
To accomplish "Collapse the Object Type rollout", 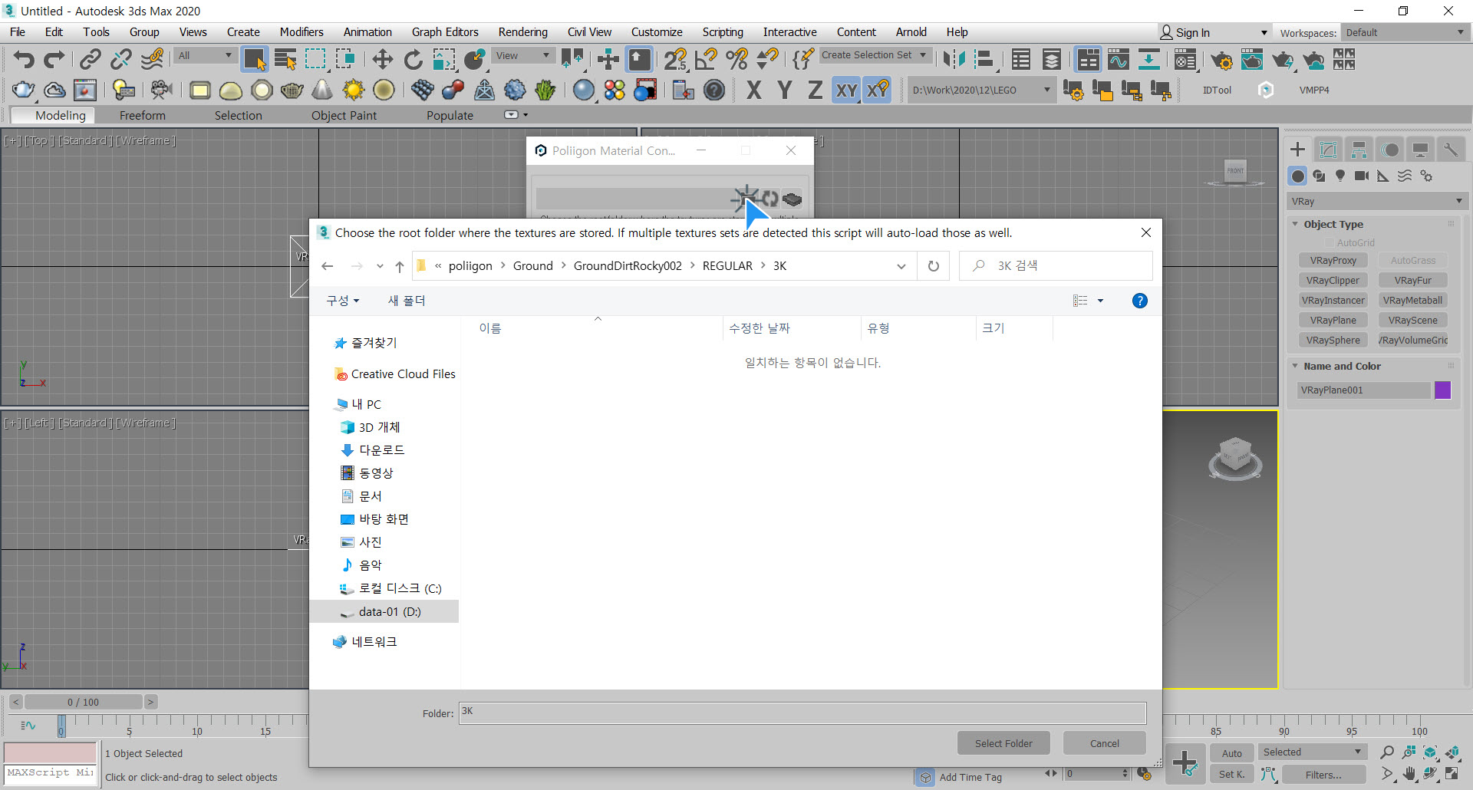I will pos(1333,225).
